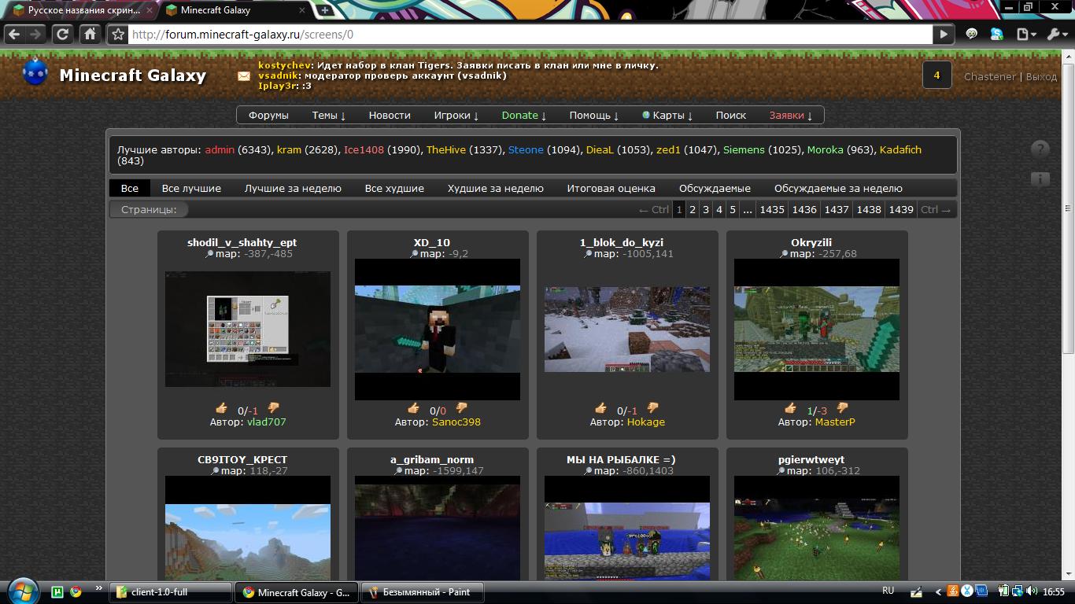Open messages via the envelope icon
This screenshot has width=1075, height=604.
click(244, 76)
